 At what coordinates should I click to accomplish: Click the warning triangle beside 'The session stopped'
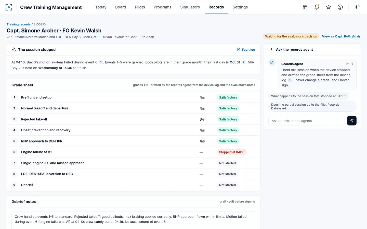pyautogui.click(x=14, y=49)
